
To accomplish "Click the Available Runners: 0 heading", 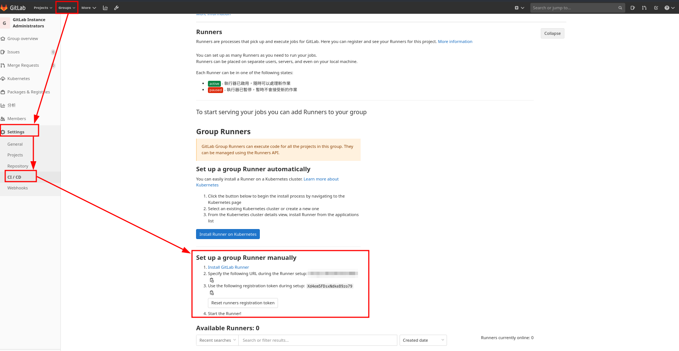I will pyautogui.click(x=228, y=328).
